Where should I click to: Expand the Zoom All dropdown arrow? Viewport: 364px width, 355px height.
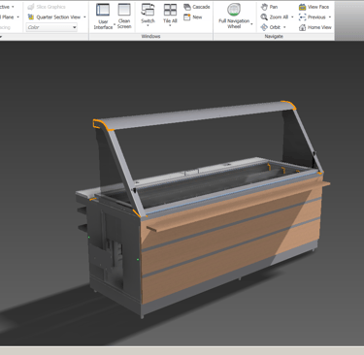click(292, 17)
